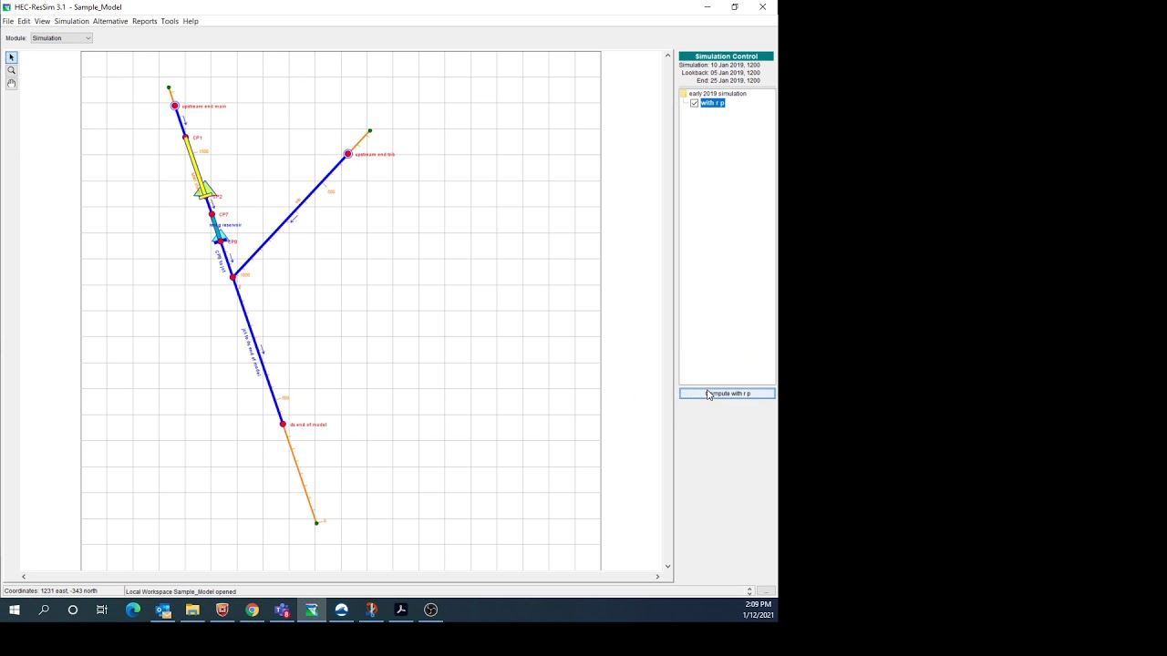Click the junction where tributary meets main stem
This screenshot has height=656, width=1167.
click(233, 277)
